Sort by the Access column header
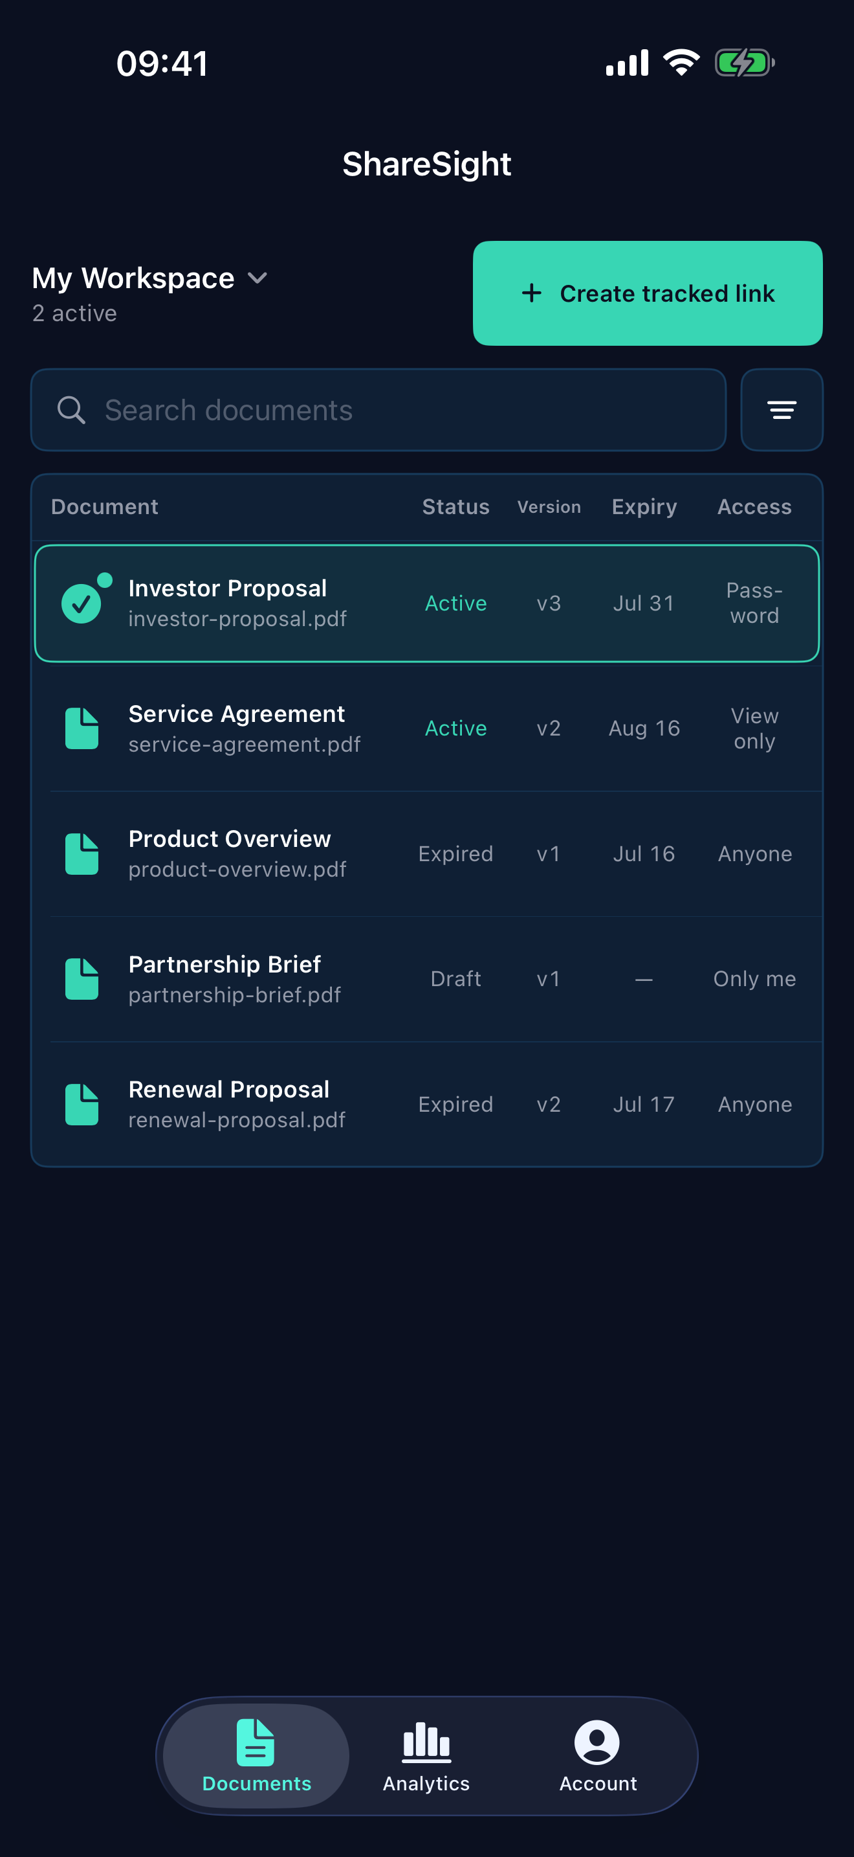The width and height of the screenshot is (854, 1857). click(x=754, y=507)
